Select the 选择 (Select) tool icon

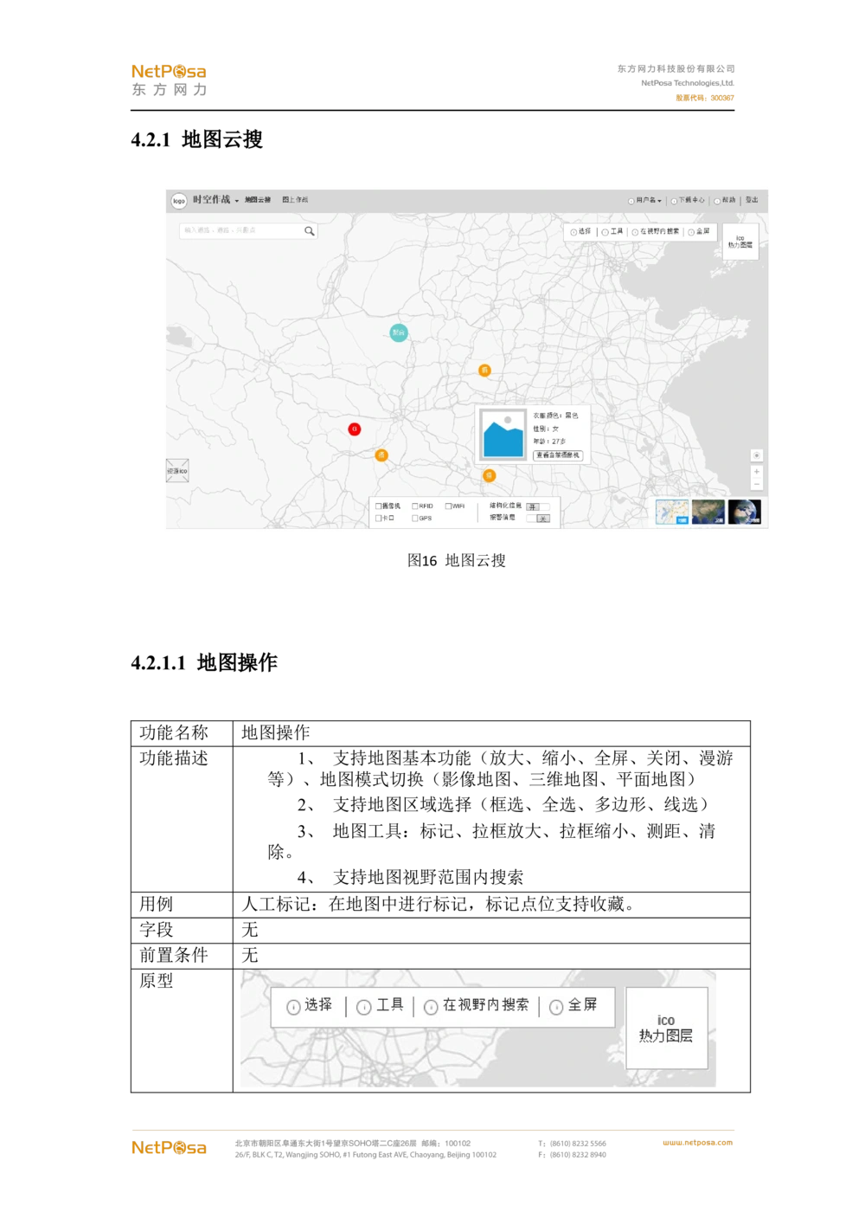click(x=573, y=230)
